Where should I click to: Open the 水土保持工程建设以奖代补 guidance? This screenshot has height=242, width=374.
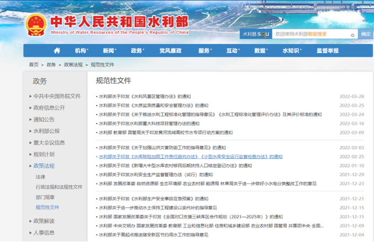pos(158,208)
